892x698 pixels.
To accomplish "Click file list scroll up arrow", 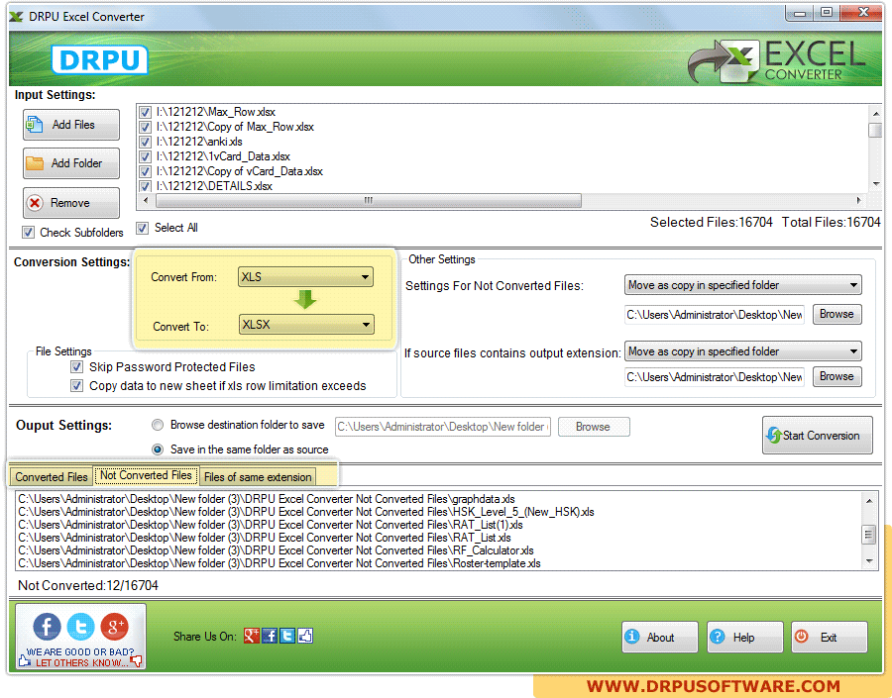I will (875, 114).
